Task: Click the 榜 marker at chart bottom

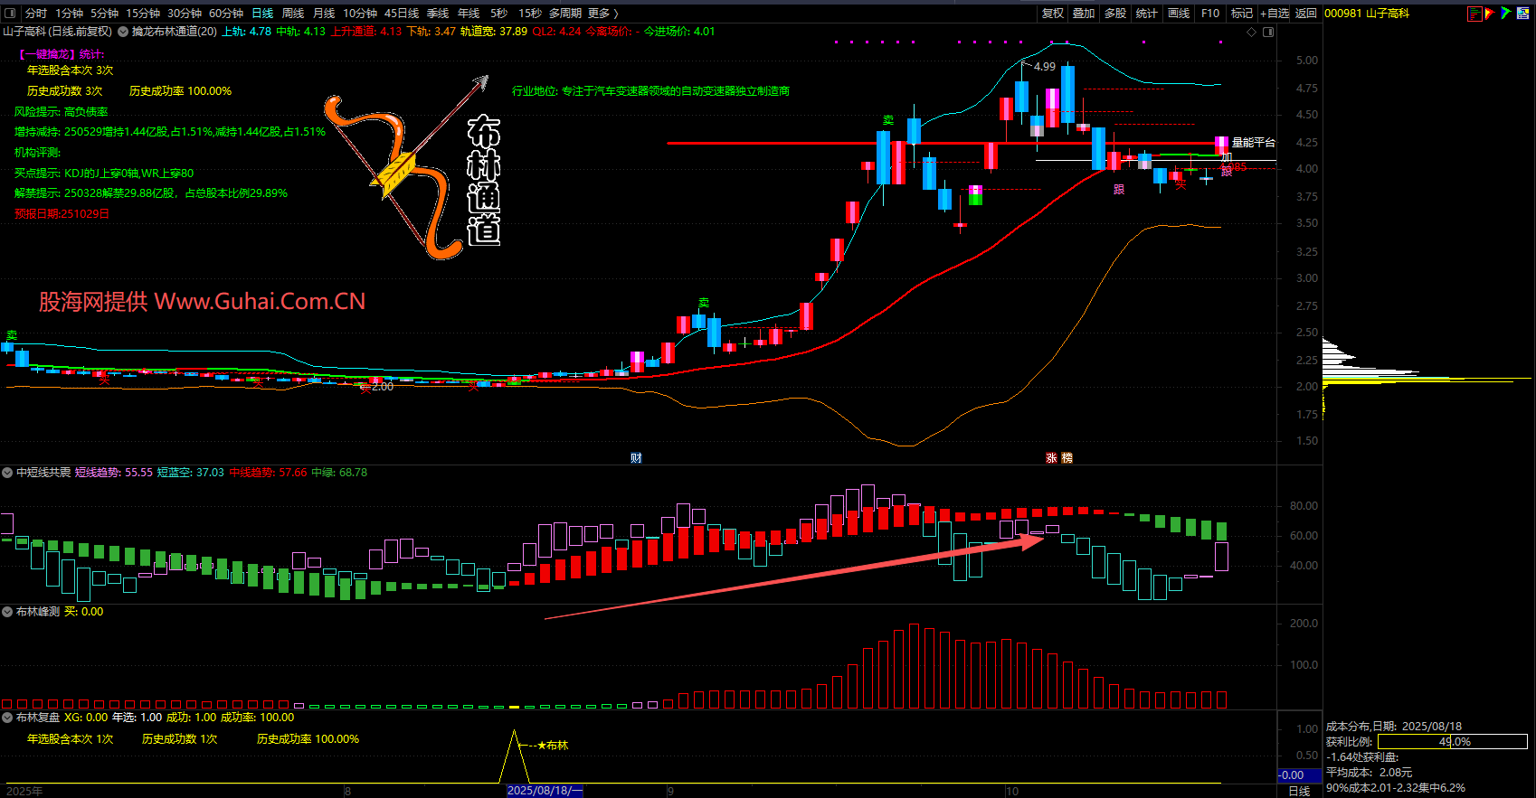Action: (1067, 458)
